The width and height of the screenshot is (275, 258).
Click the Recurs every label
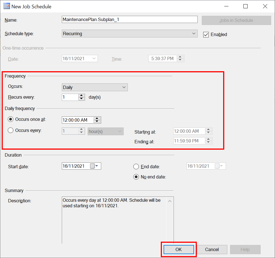coord(21,97)
